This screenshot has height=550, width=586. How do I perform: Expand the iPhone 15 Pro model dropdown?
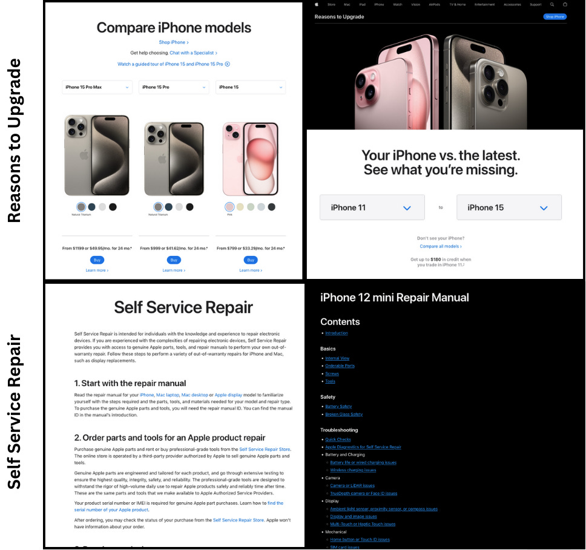click(x=174, y=87)
